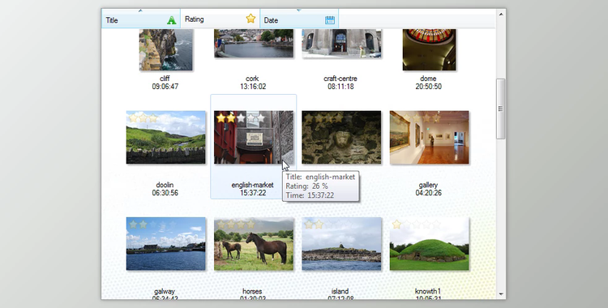Click the green letter A title icon
Viewport: 608px width, 308px height.
[171, 20]
